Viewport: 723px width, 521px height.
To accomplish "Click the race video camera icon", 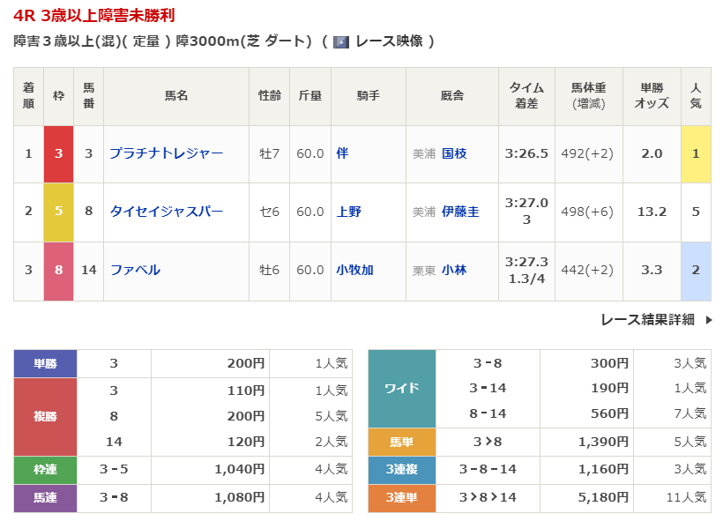I will click(341, 41).
